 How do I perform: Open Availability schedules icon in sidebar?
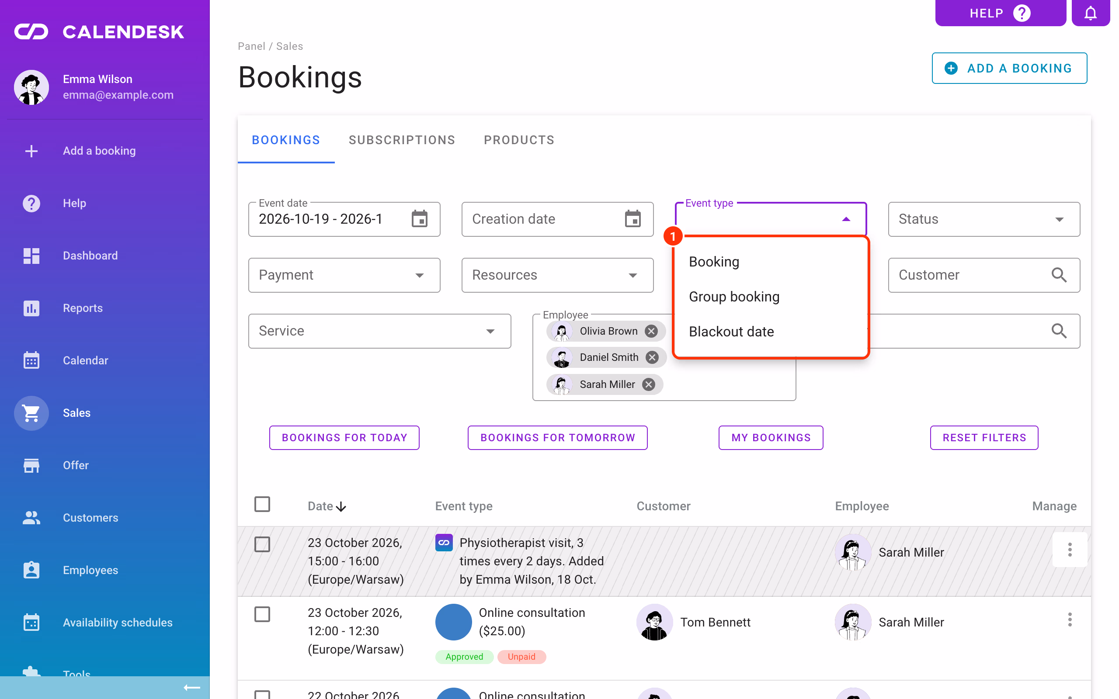(31, 622)
